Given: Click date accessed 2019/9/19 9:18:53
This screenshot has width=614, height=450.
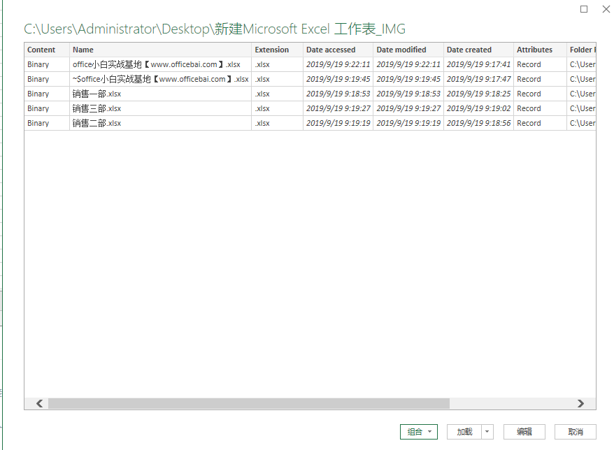Looking at the screenshot, I should point(338,94).
